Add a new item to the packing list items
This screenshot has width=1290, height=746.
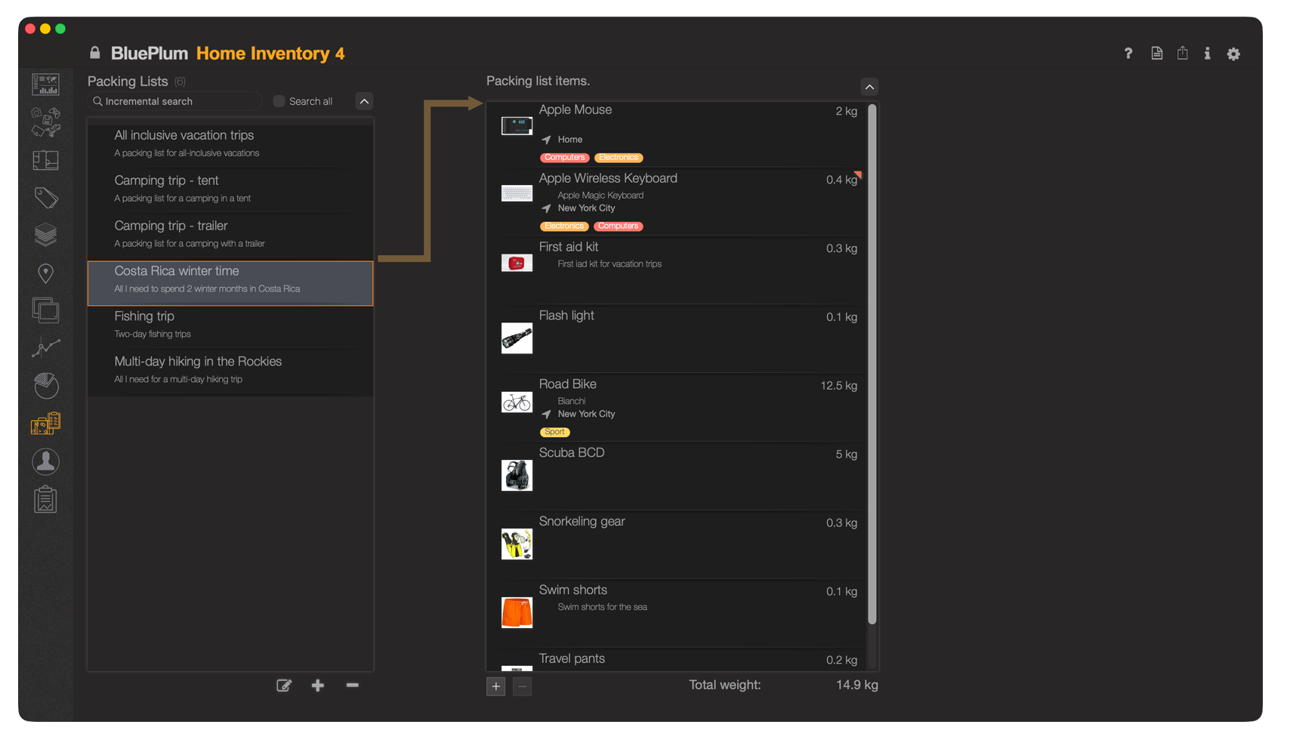(x=495, y=686)
